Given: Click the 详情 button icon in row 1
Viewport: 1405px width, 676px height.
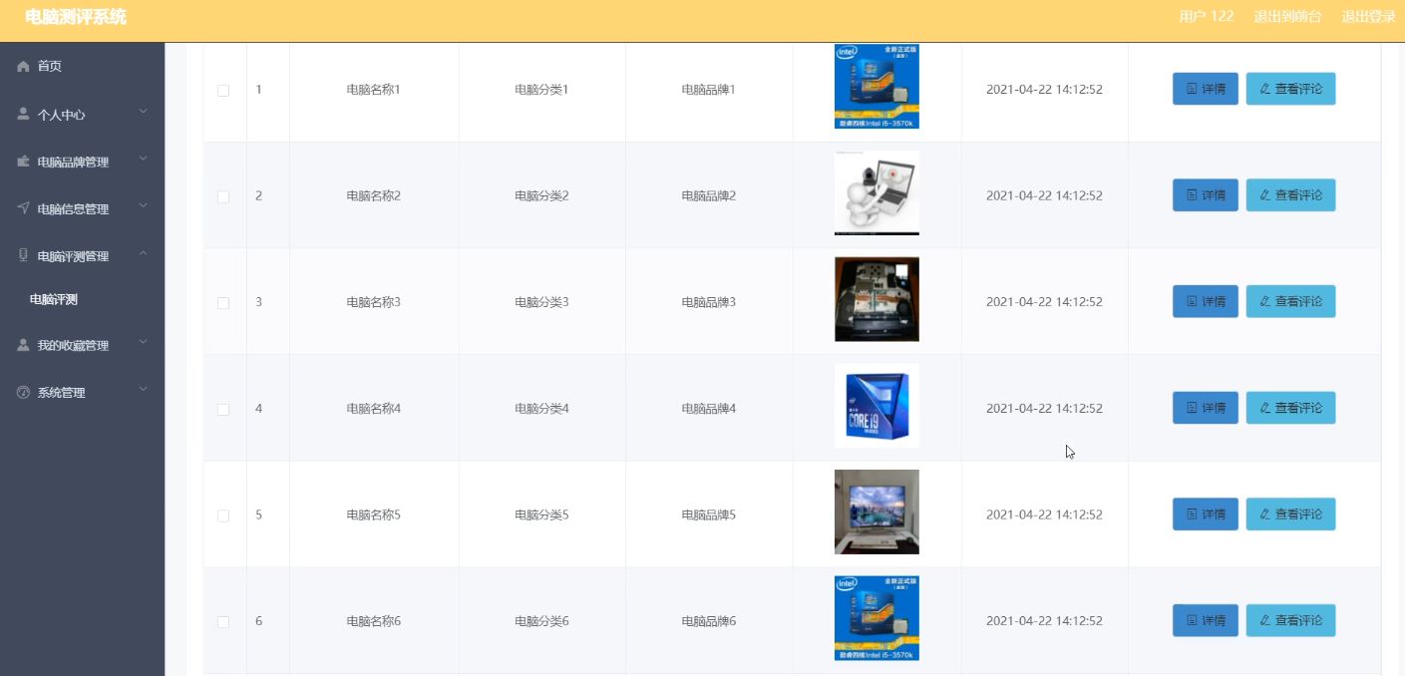Looking at the screenshot, I should 1192,89.
